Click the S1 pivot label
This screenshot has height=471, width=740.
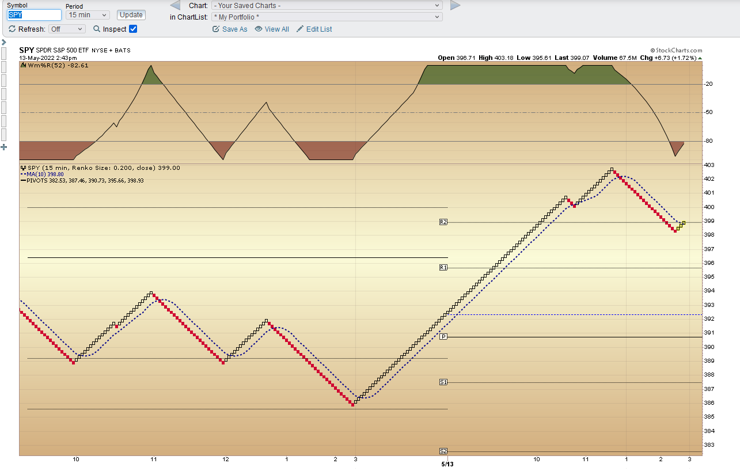coord(443,382)
